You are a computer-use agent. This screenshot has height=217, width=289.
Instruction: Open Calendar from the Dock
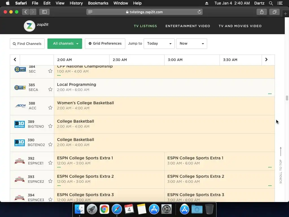coord(129,209)
